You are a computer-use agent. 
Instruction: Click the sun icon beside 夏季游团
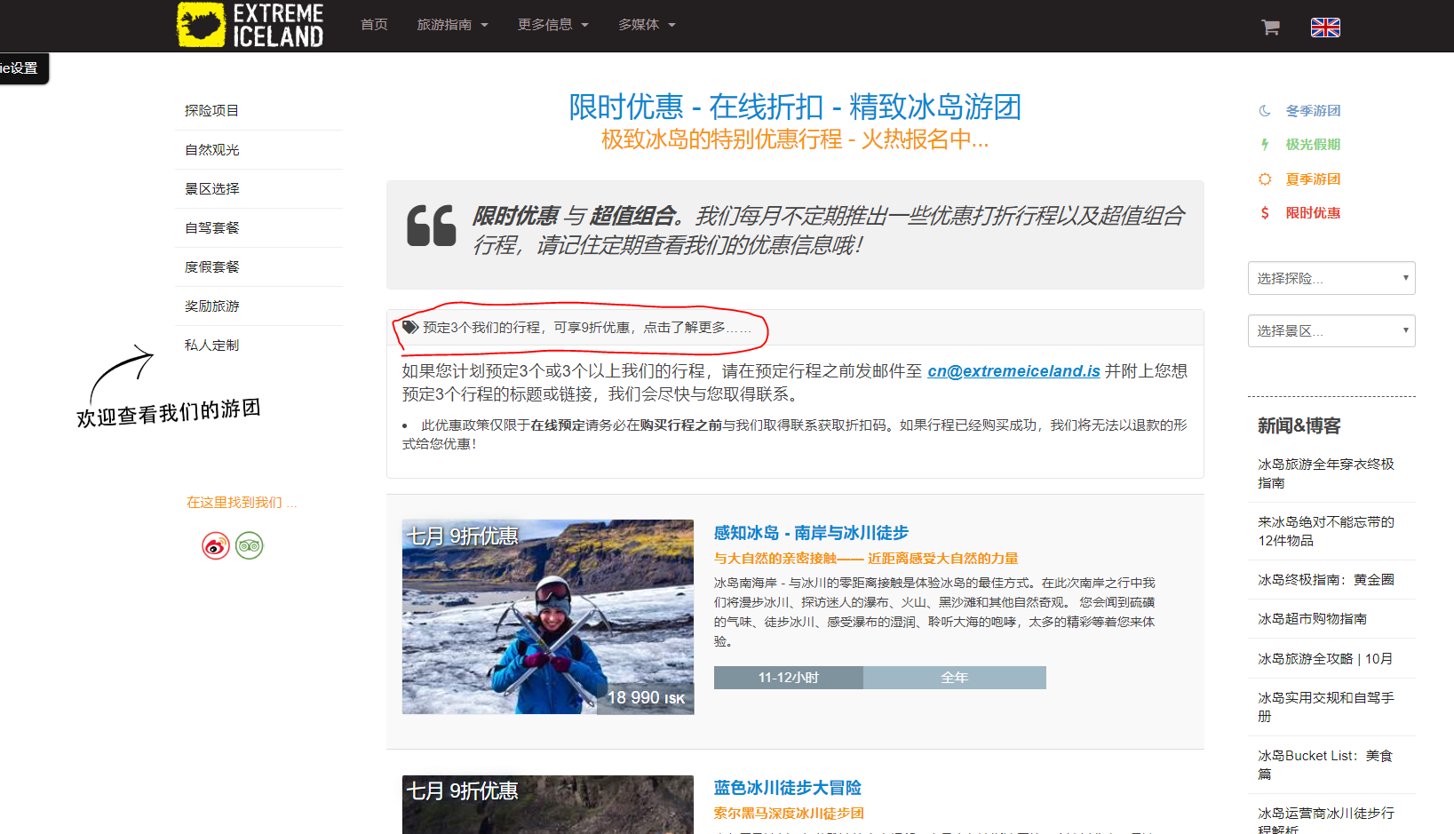[x=1265, y=179]
